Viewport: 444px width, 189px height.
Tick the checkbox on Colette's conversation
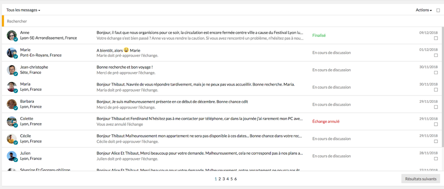coord(436,125)
